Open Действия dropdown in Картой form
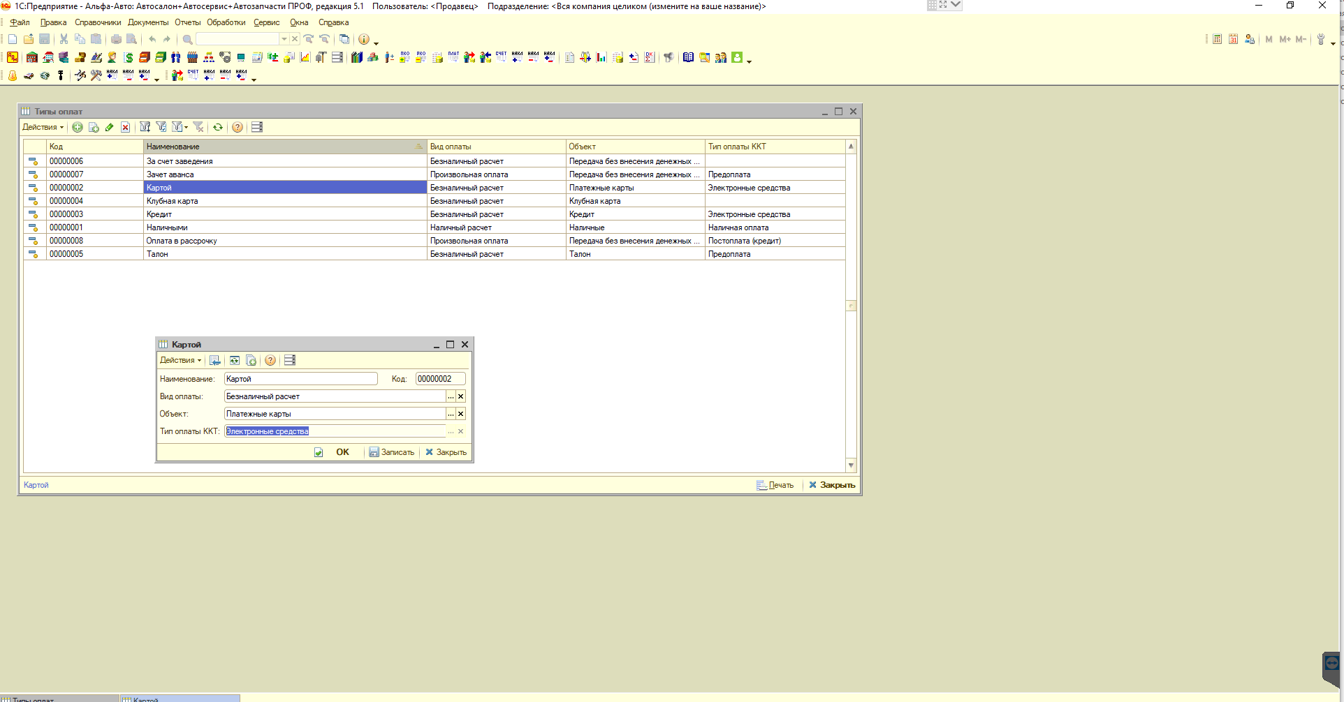The image size is (1344, 702). [x=180, y=360]
